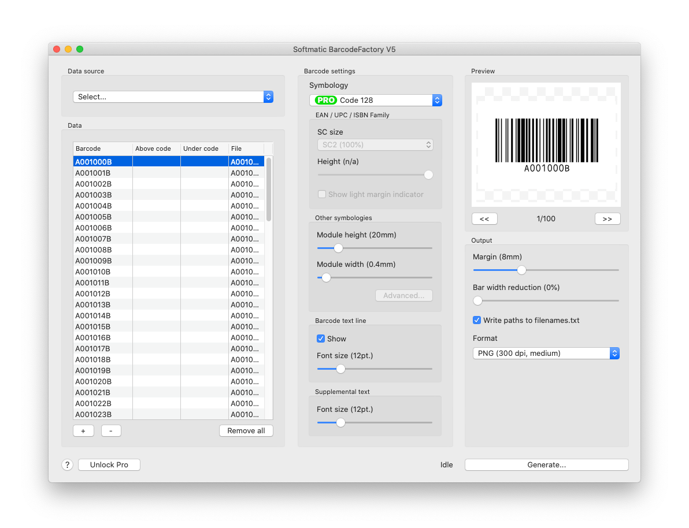Click the Above code column header
The width and height of the screenshot is (689, 528).
click(156, 148)
